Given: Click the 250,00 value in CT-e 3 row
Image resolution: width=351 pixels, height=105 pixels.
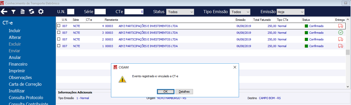Looking at the screenshot, I should [x=272, y=33].
